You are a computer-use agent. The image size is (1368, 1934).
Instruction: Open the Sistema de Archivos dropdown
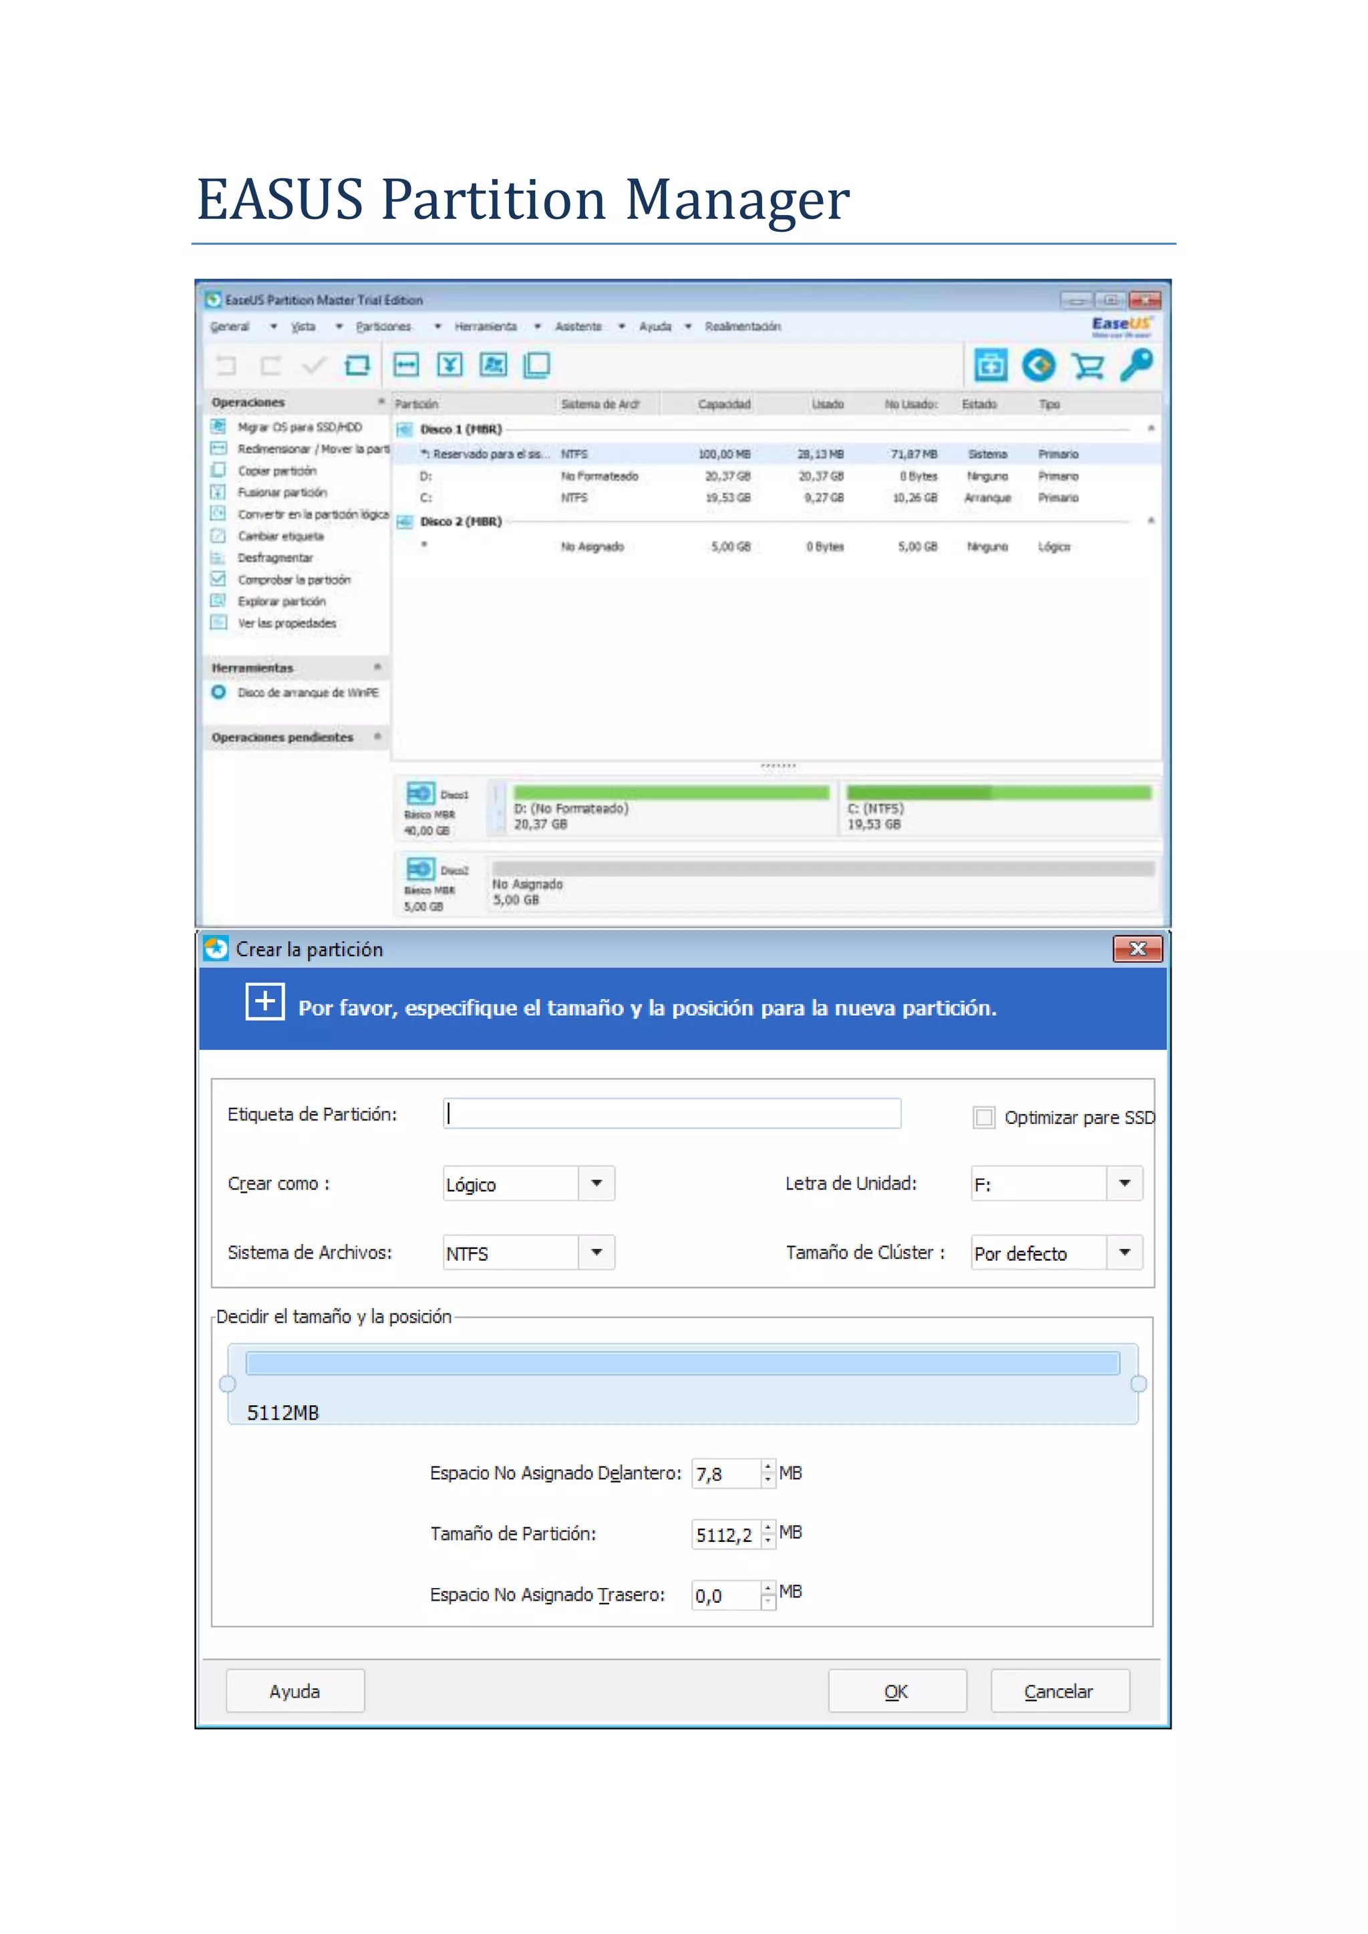596,1253
